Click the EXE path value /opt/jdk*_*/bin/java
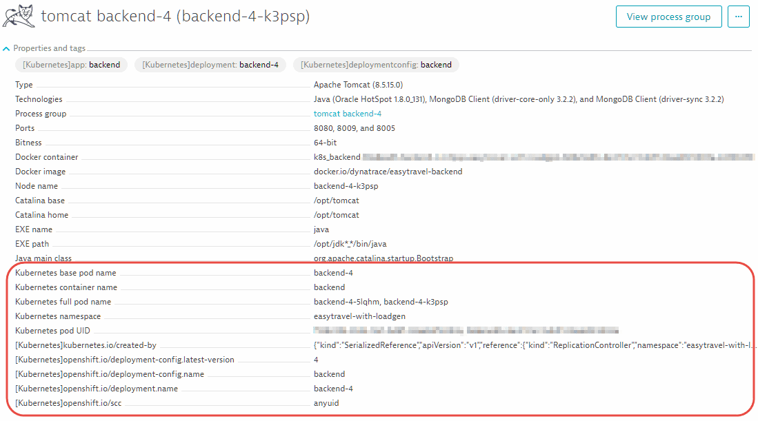Viewport: 758px width, 421px height. tap(350, 244)
